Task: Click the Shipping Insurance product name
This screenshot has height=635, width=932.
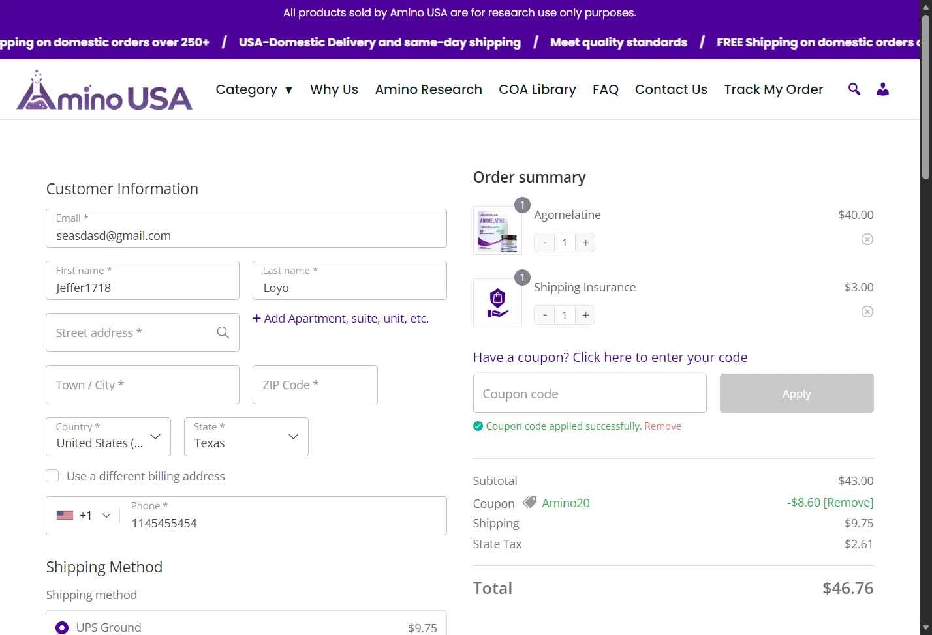Action: [x=585, y=287]
